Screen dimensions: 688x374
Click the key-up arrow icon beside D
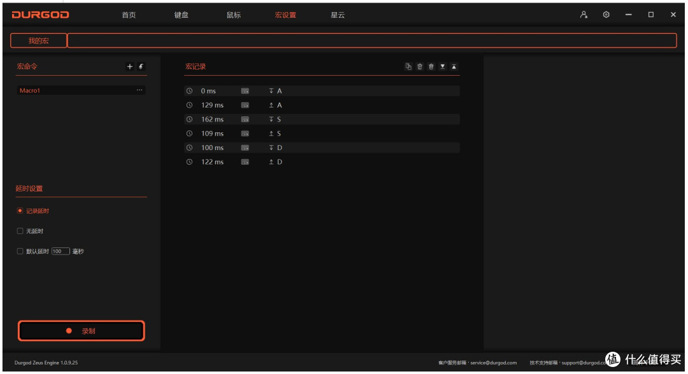tap(271, 162)
